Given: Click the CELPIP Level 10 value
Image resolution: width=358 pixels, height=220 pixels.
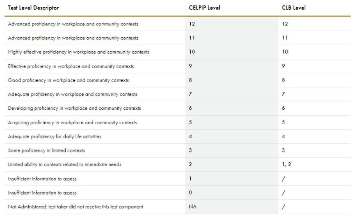Looking at the screenshot, I should tap(192, 52).
